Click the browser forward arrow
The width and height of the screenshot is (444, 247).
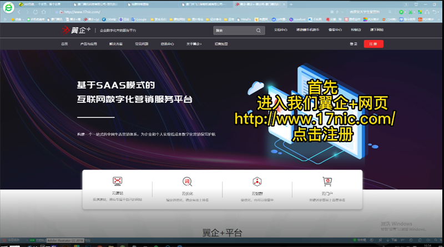[27, 12]
